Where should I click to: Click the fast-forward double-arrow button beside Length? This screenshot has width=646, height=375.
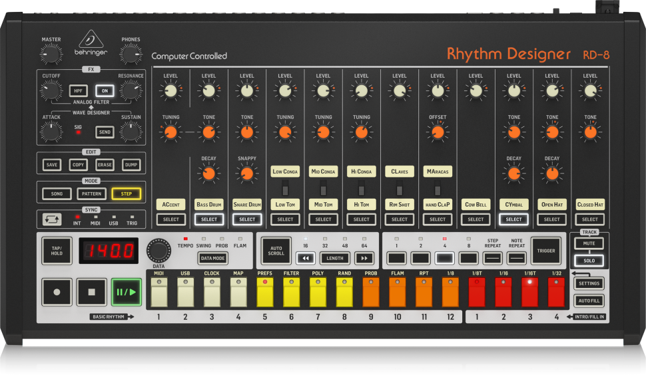point(364,258)
